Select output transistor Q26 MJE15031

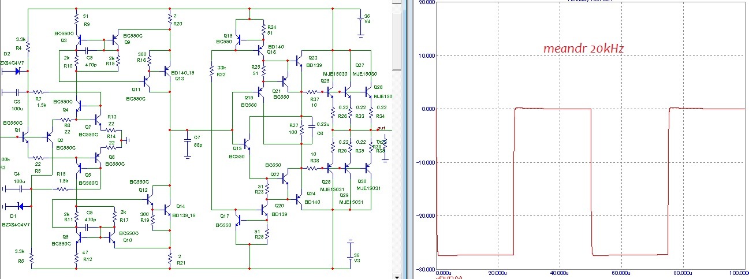point(331,168)
